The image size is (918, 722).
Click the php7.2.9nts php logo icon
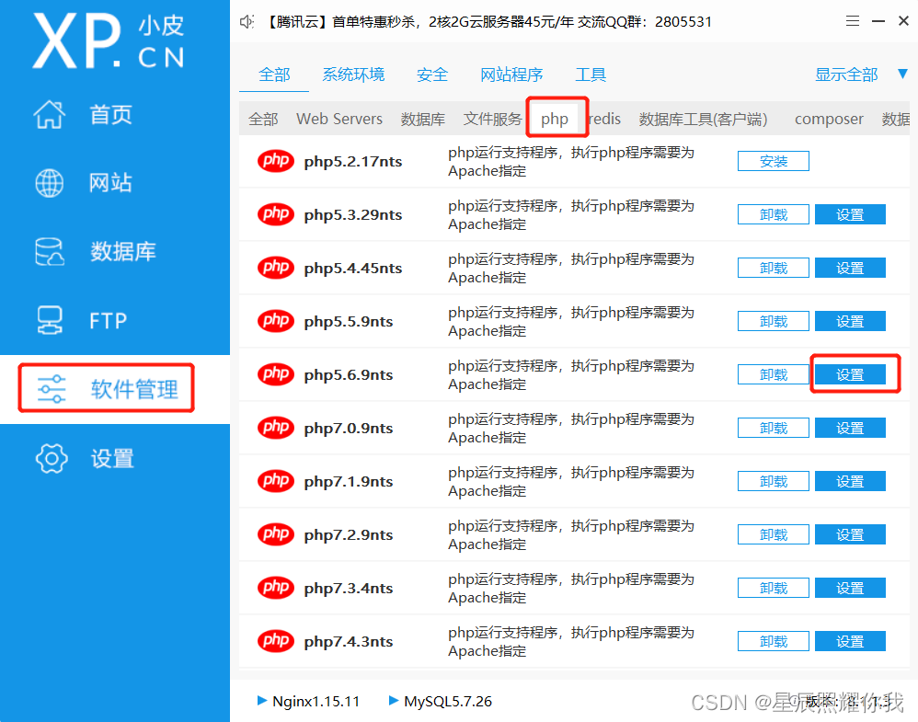tap(276, 534)
